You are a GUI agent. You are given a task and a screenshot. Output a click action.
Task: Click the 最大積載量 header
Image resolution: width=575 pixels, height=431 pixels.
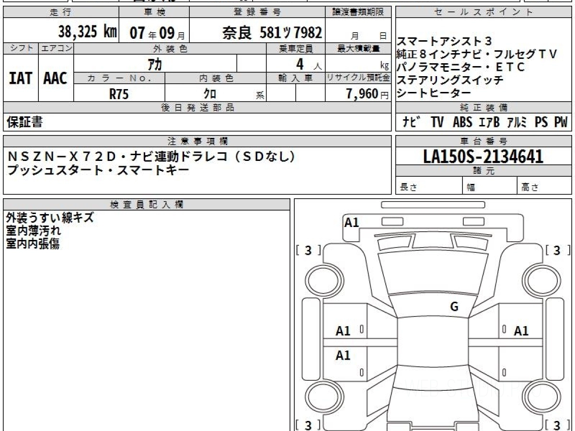pyautogui.click(x=358, y=48)
